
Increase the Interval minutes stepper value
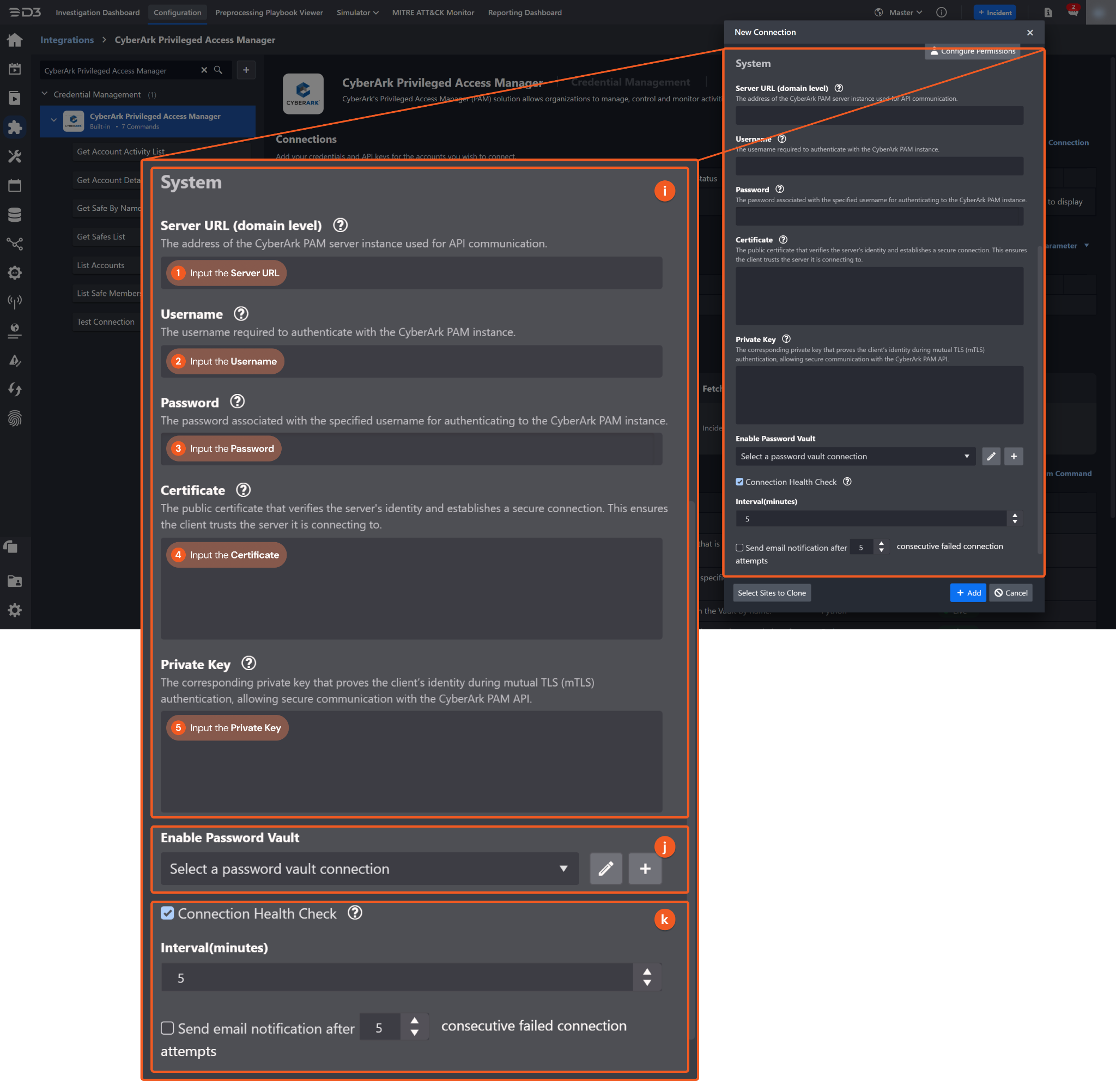(x=1015, y=514)
